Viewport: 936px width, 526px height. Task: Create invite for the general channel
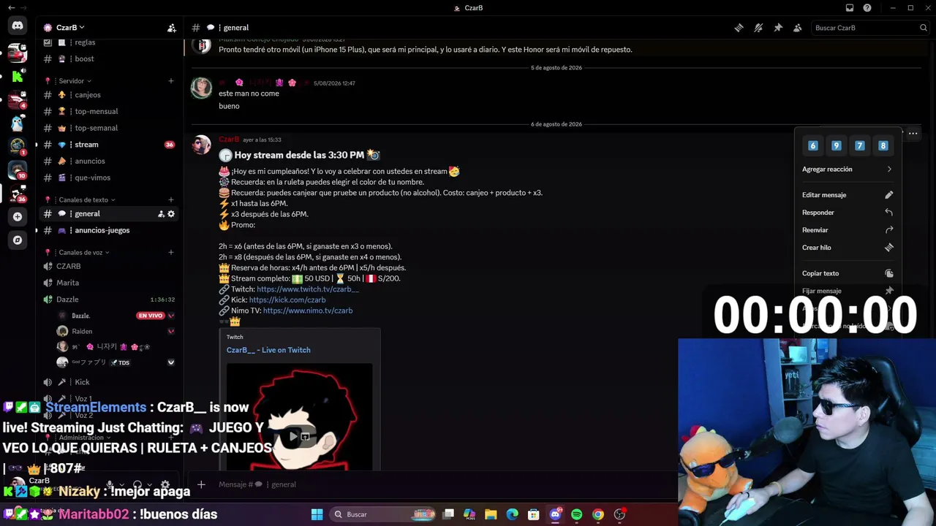pyautogui.click(x=161, y=214)
